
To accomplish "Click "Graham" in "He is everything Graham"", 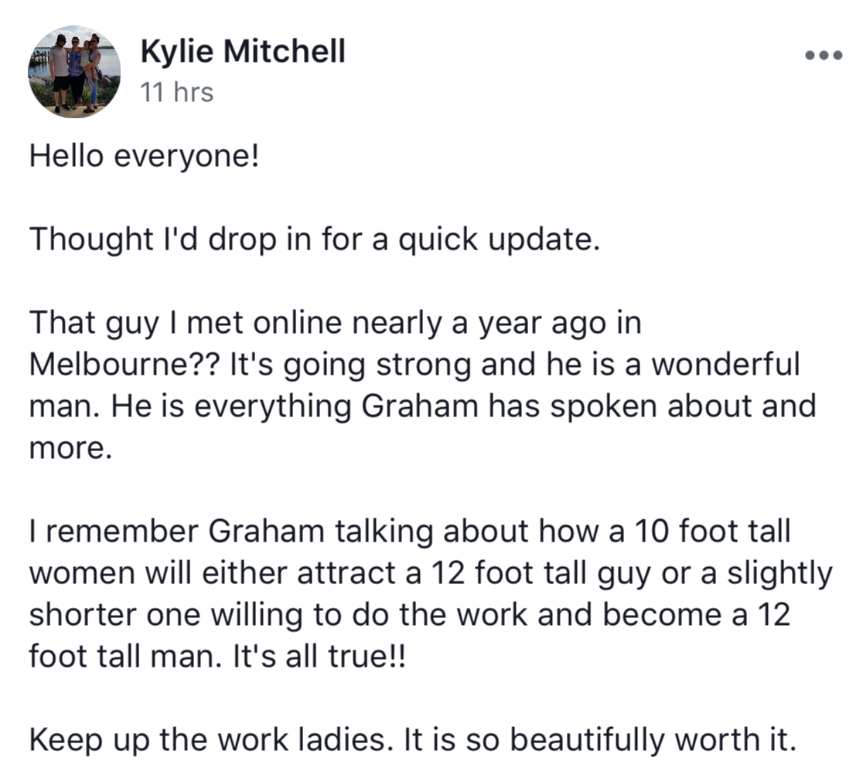I will point(420,406).
